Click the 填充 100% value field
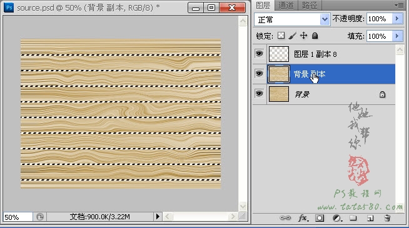The image size is (409, 228). coord(379,36)
